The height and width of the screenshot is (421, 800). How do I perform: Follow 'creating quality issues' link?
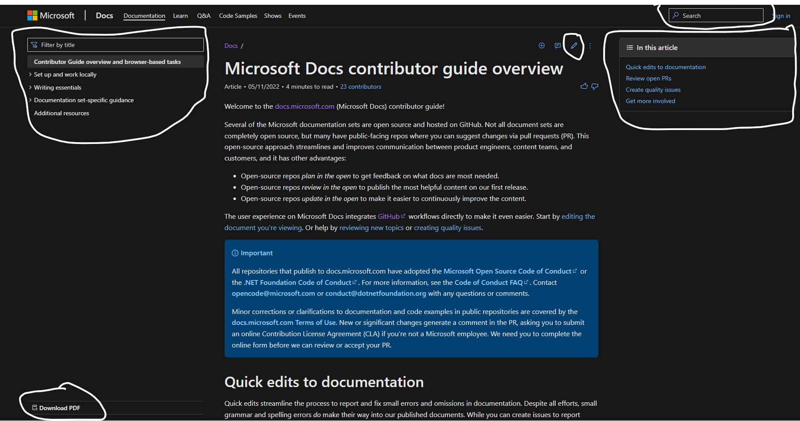click(x=448, y=227)
